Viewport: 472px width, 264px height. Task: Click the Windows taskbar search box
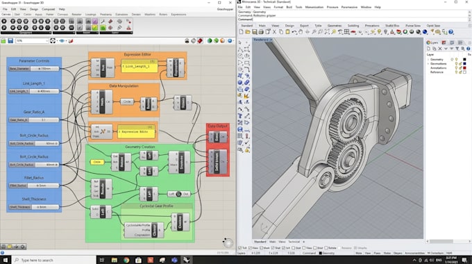54,260
